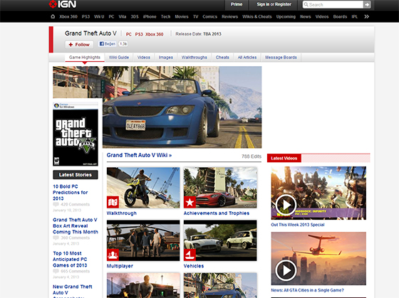Play the All GTA Cities video
The image size is (399, 298).
(x=286, y=270)
